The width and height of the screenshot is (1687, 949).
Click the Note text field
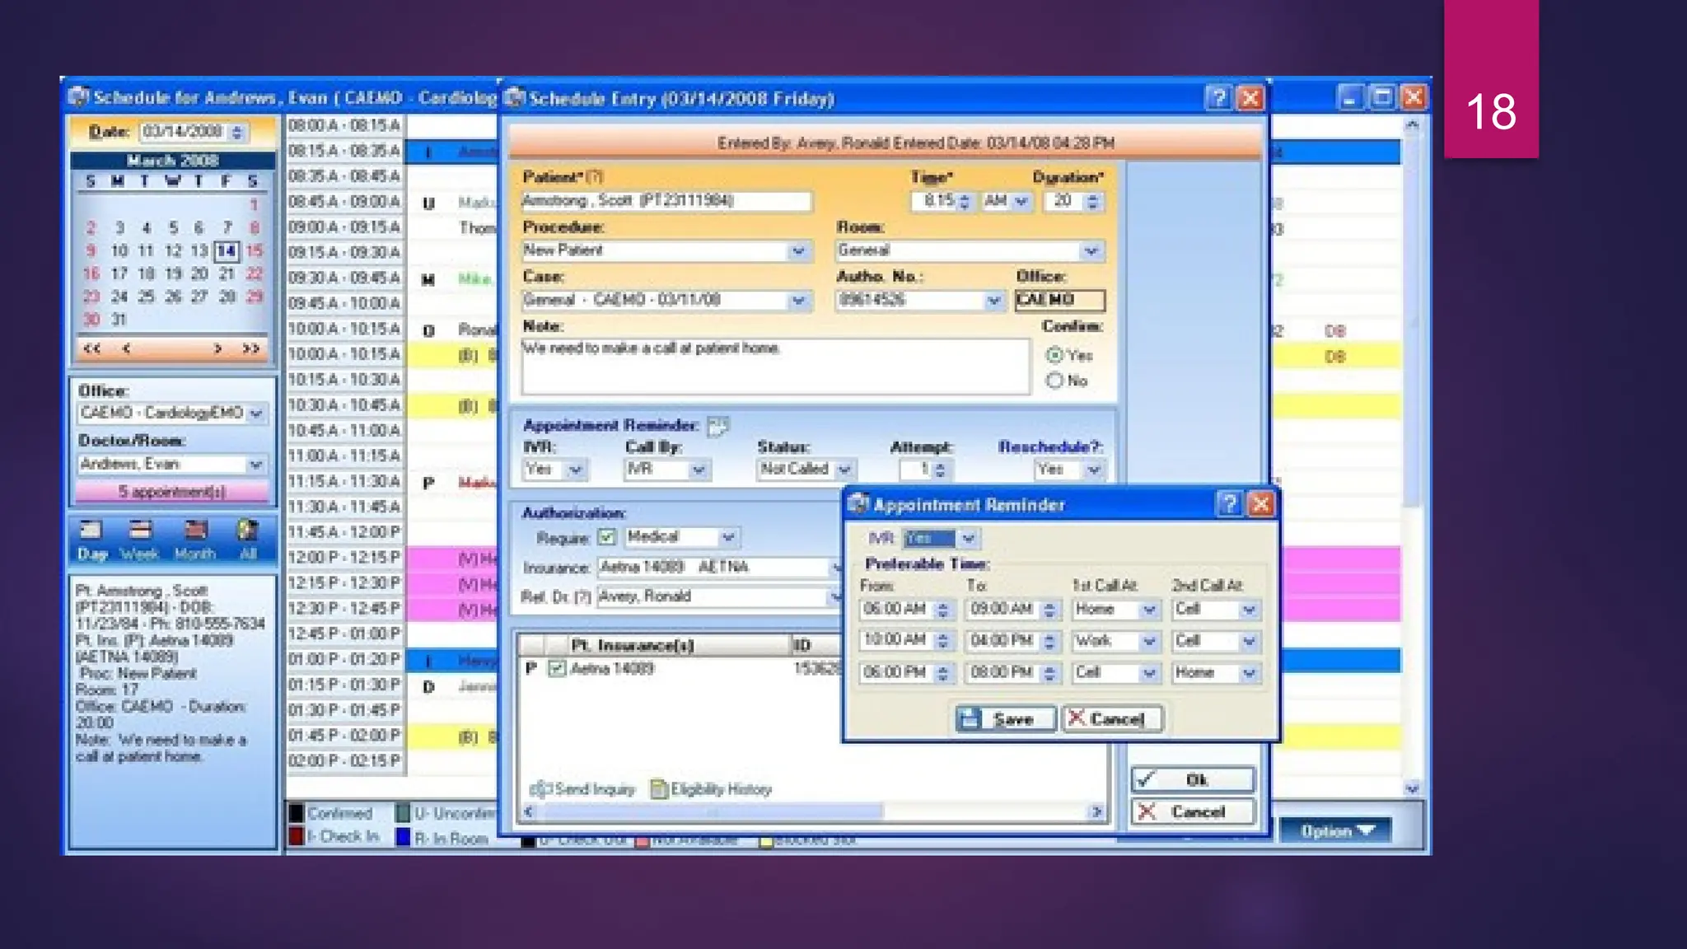click(774, 367)
